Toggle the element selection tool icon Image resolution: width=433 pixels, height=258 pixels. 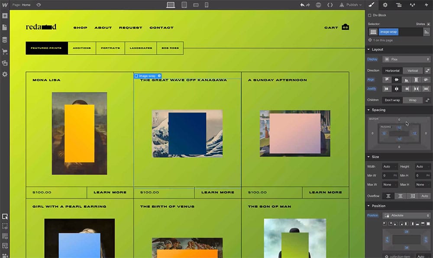pyautogui.click(x=5, y=216)
